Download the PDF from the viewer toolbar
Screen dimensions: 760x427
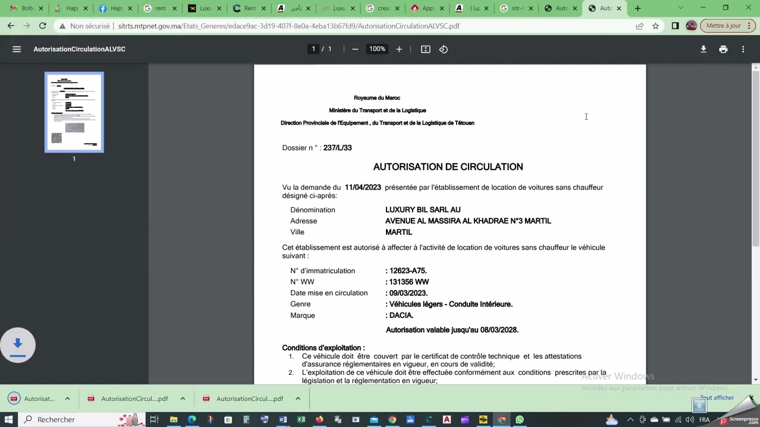(704, 49)
